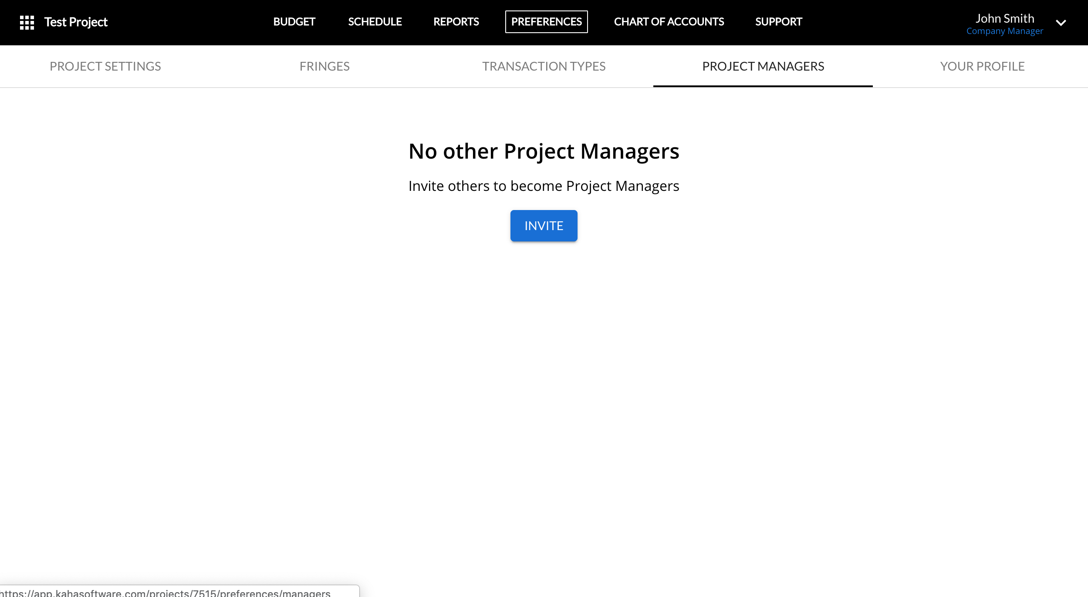Select the Project Managers tab
This screenshot has width=1088, height=597.
(x=763, y=66)
